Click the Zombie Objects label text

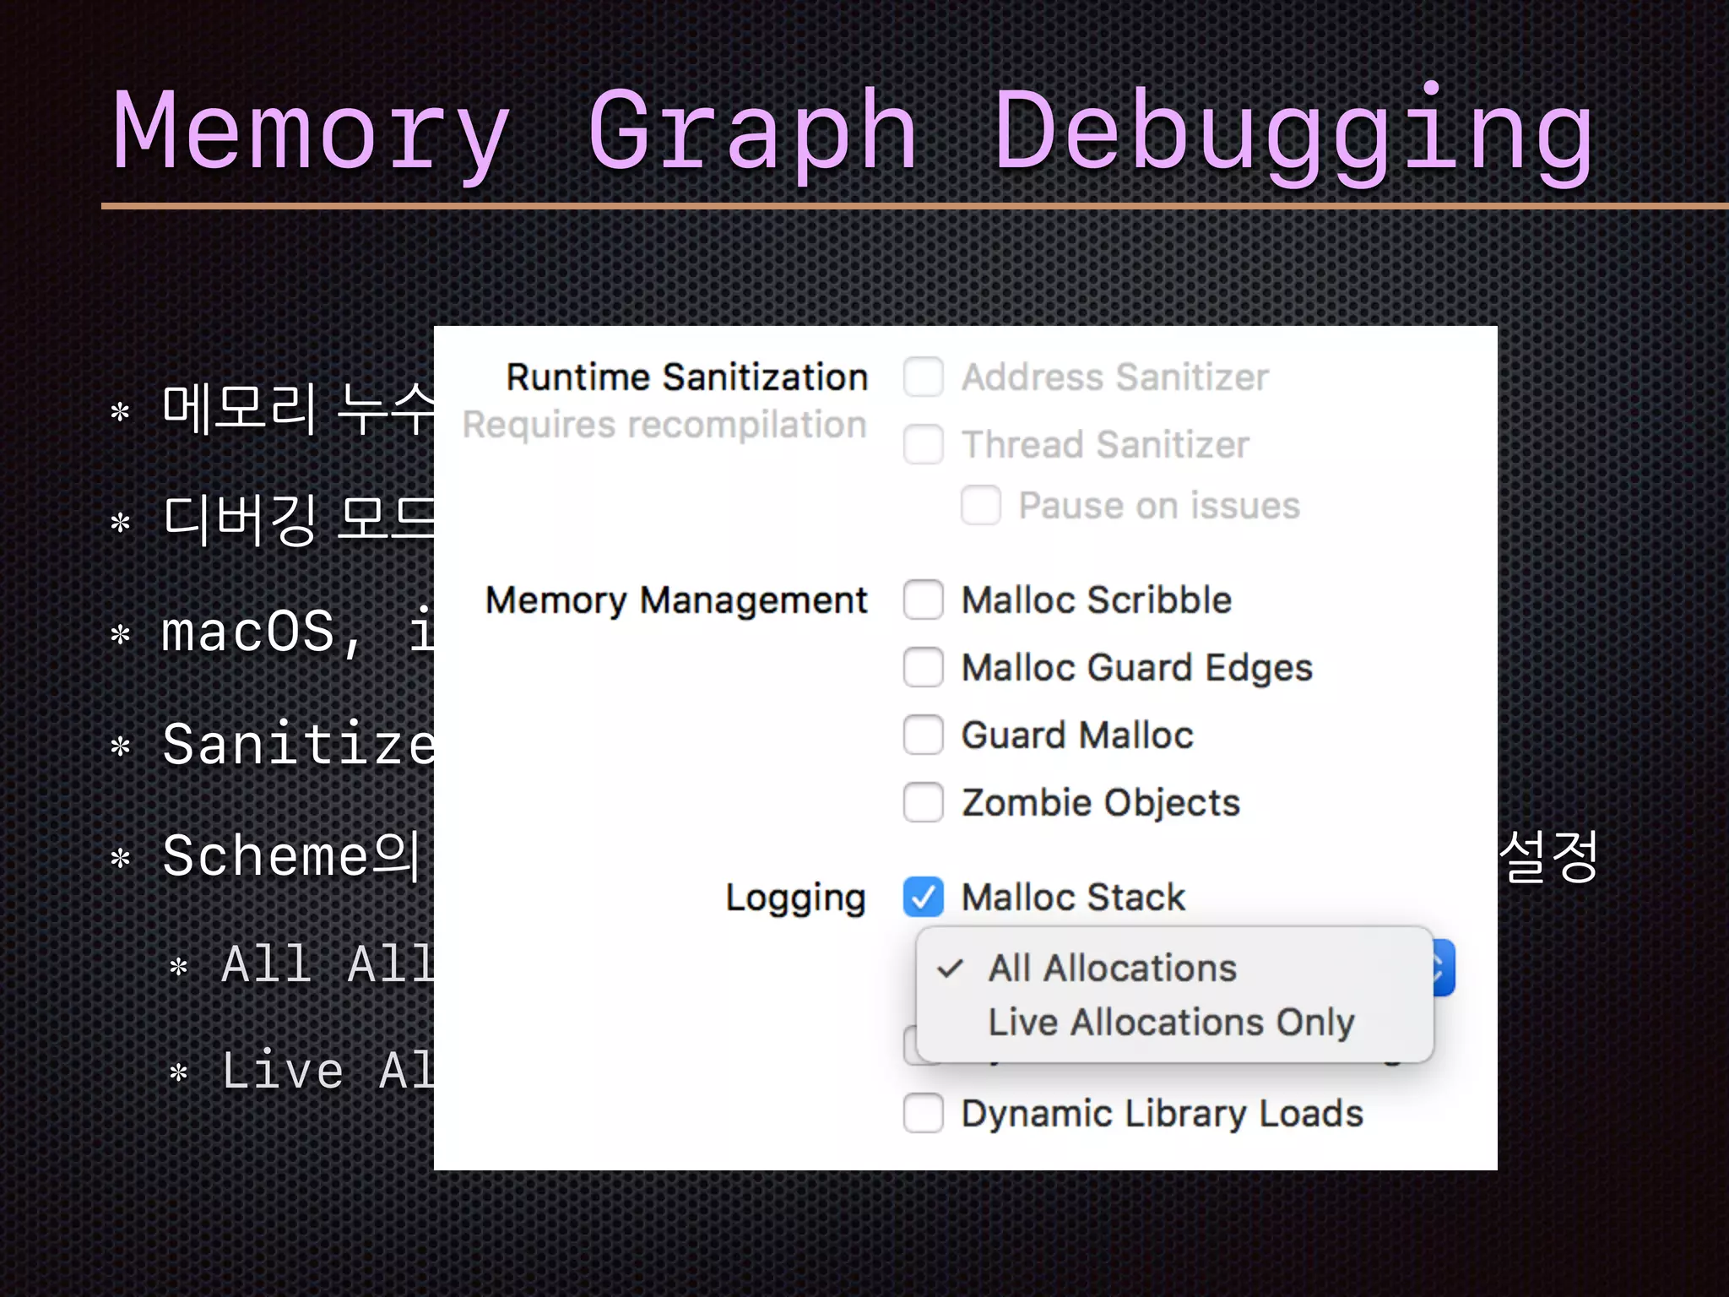pyautogui.click(x=1100, y=802)
